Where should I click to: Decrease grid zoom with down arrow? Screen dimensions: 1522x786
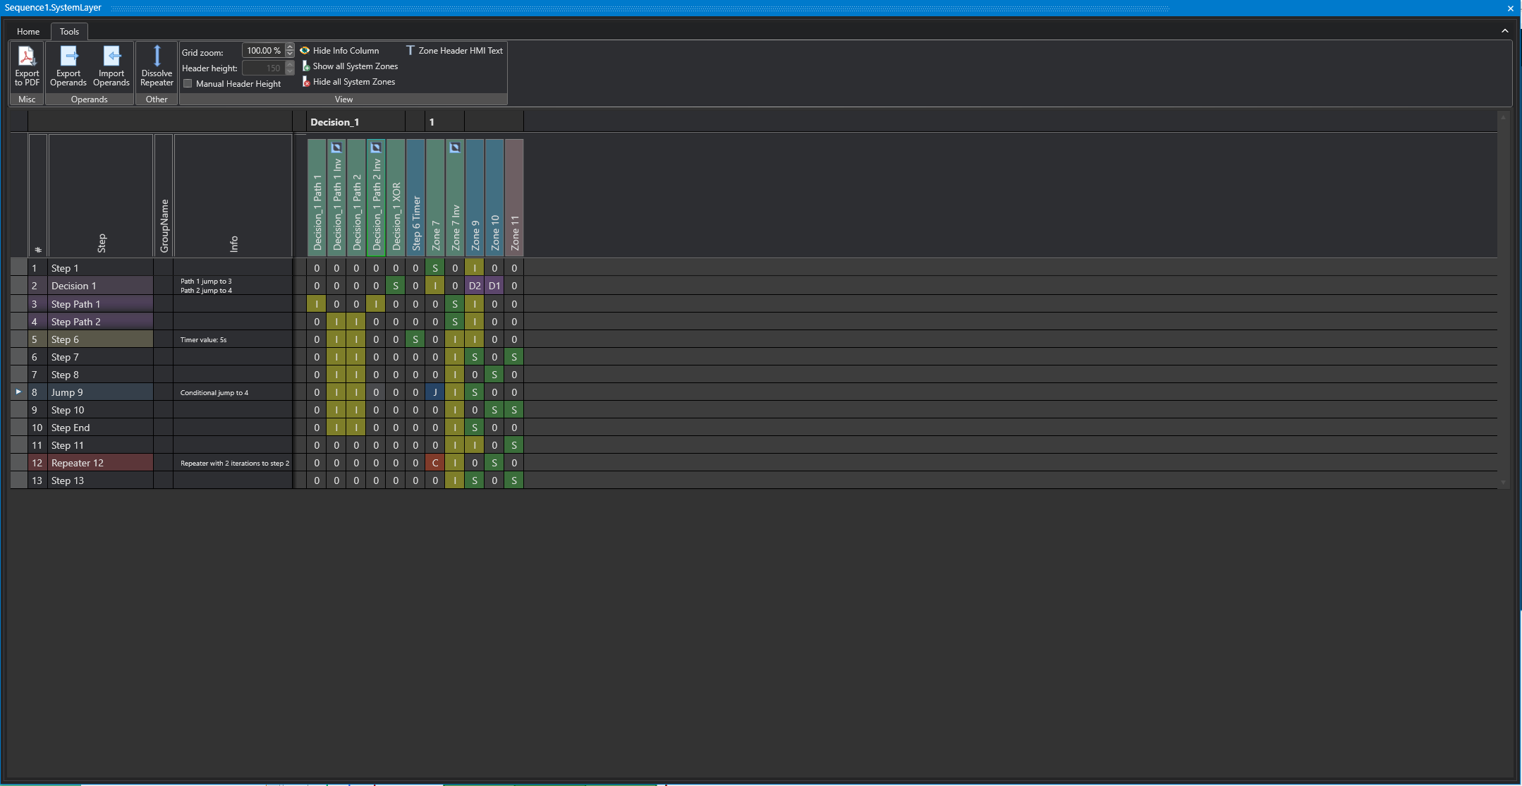click(290, 54)
